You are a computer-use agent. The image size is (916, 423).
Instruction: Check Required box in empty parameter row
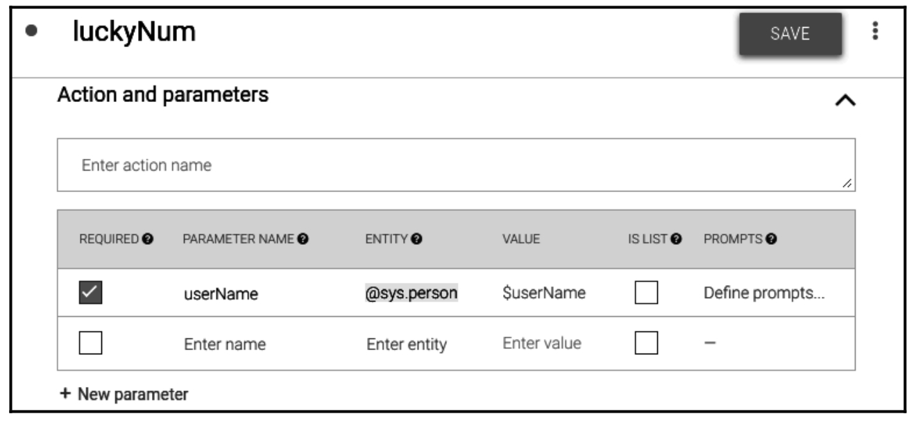[91, 343]
